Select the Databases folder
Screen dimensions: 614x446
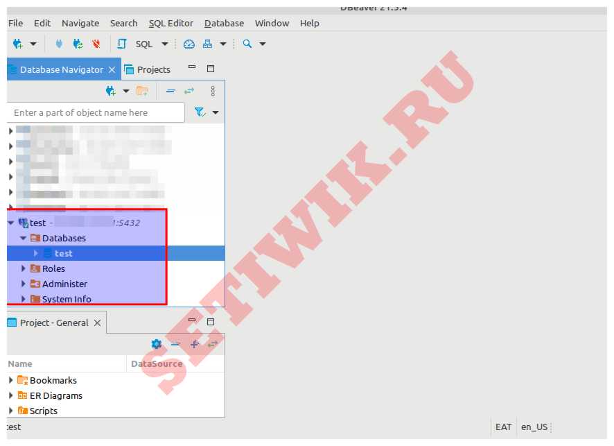pyautogui.click(x=64, y=238)
